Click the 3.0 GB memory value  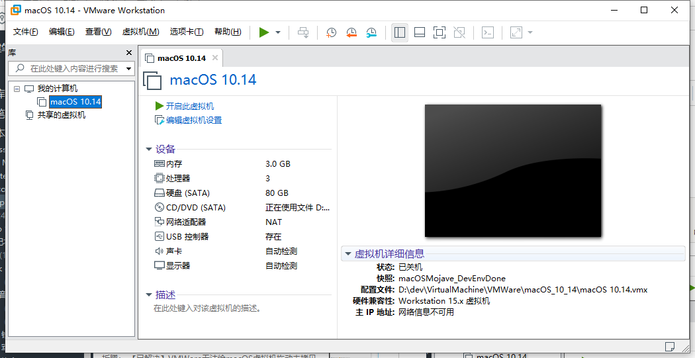pyautogui.click(x=278, y=164)
